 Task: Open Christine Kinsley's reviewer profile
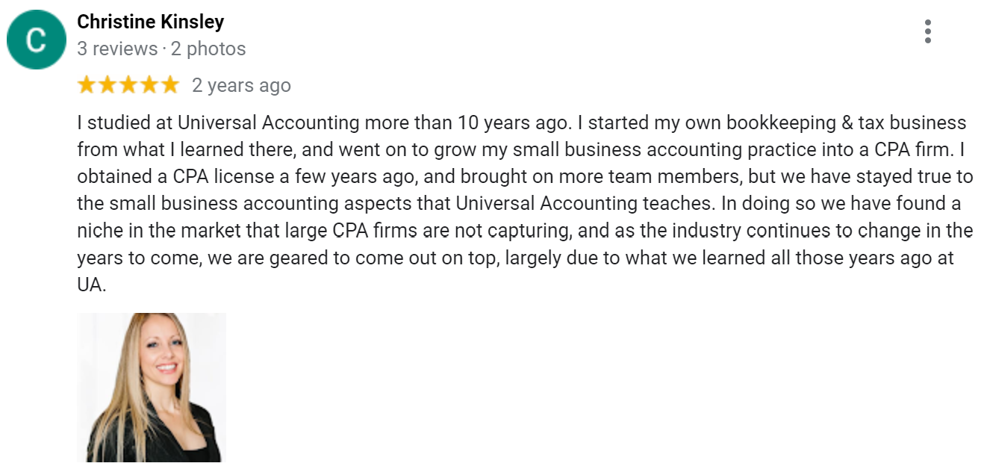coord(149,22)
